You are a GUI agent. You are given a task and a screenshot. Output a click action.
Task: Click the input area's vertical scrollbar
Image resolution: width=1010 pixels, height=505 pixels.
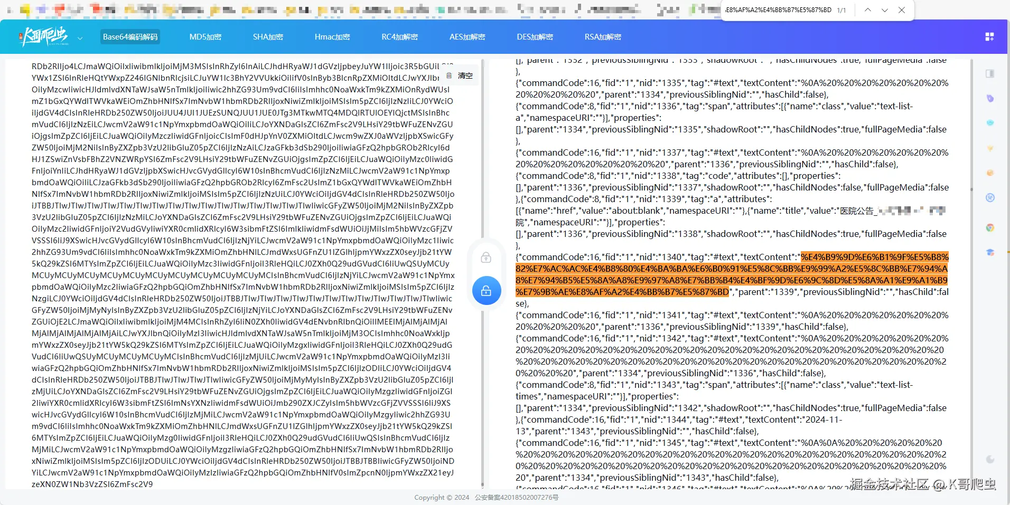click(x=482, y=274)
